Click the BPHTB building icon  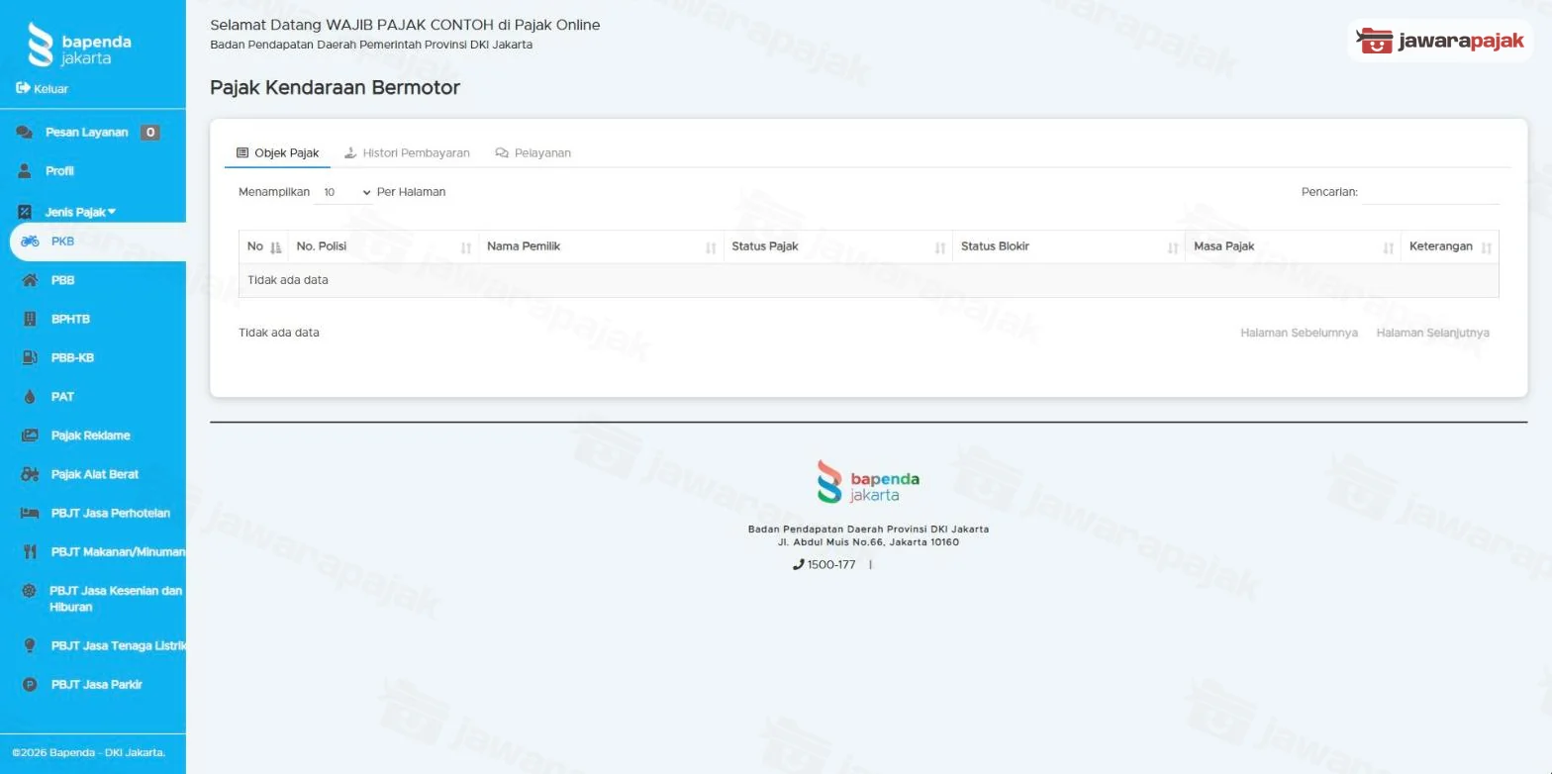(30, 319)
